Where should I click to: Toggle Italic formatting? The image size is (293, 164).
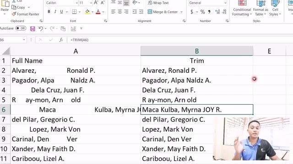tap(55, 12)
